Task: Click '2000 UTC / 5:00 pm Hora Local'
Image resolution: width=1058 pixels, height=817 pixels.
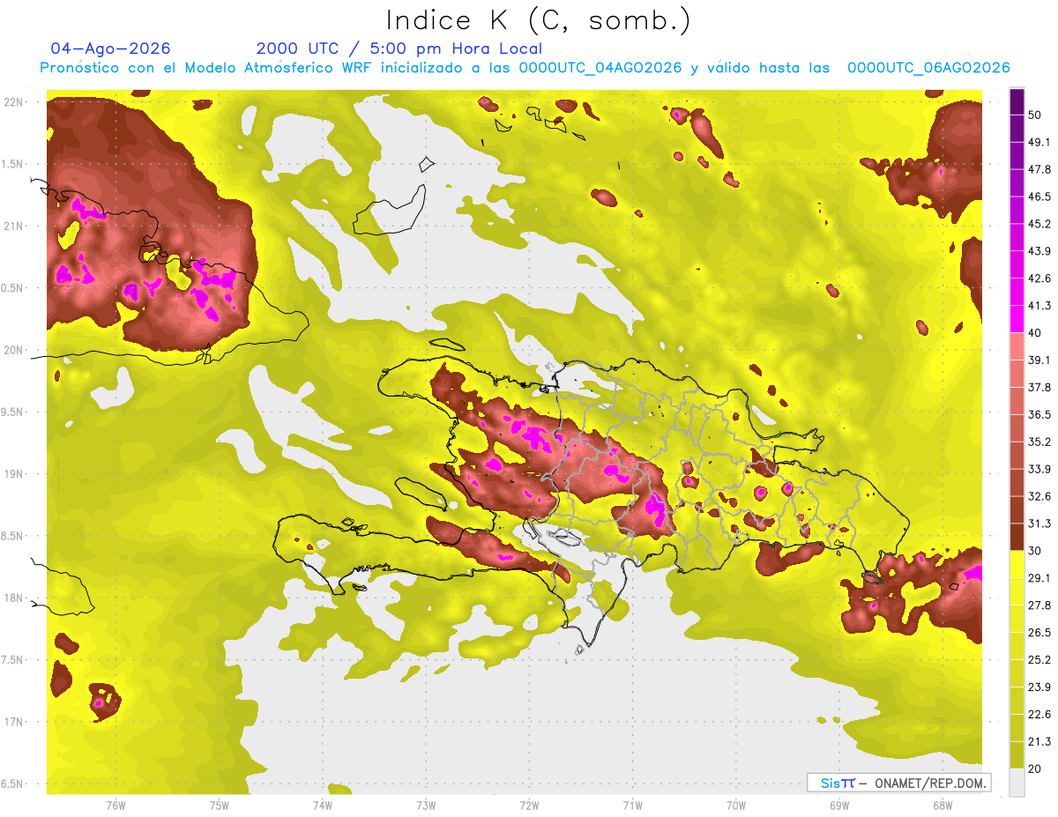Action: (399, 48)
